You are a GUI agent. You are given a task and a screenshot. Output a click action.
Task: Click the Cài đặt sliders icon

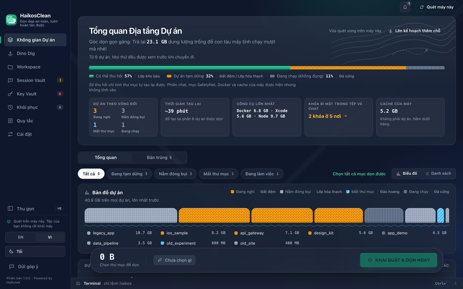pos(10,134)
